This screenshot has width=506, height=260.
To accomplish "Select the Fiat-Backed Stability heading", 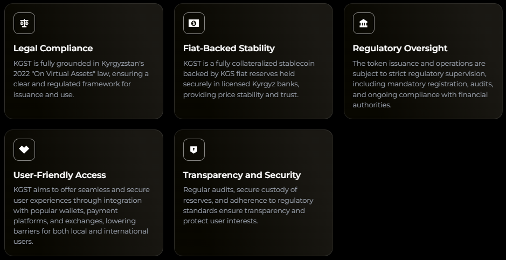I will (228, 48).
